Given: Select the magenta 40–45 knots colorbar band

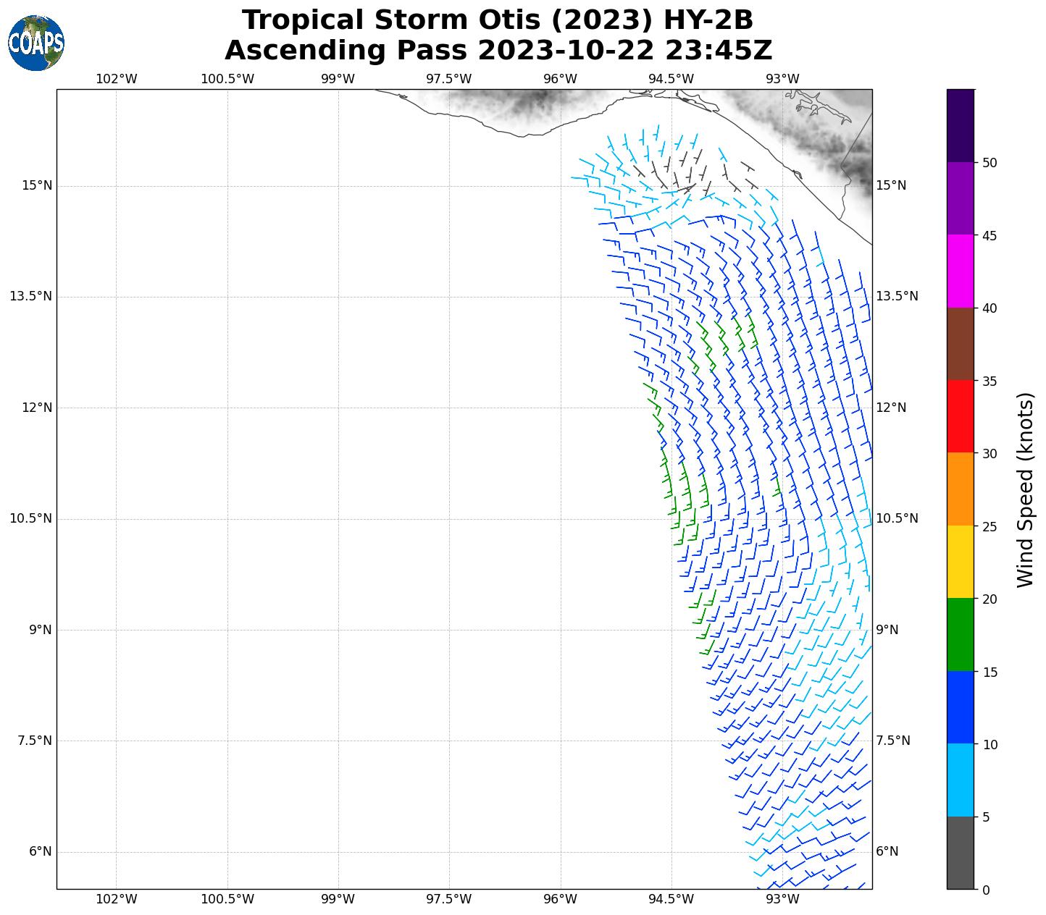Looking at the screenshot, I should click(960, 271).
